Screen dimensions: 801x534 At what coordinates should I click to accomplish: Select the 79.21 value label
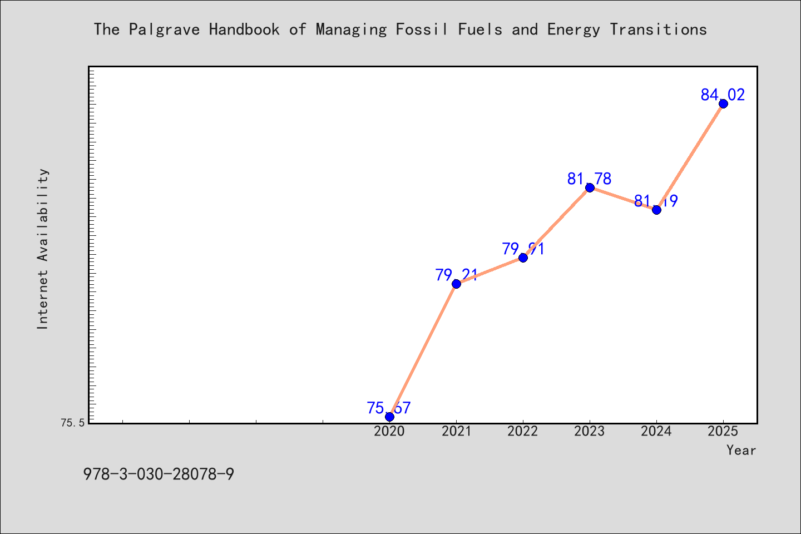pos(456,275)
